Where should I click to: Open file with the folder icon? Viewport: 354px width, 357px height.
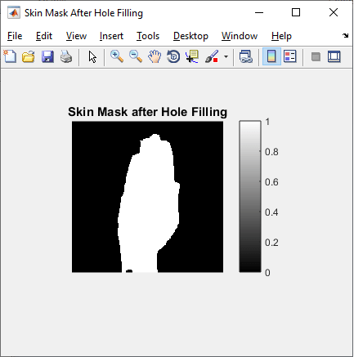[x=29, y=56]
